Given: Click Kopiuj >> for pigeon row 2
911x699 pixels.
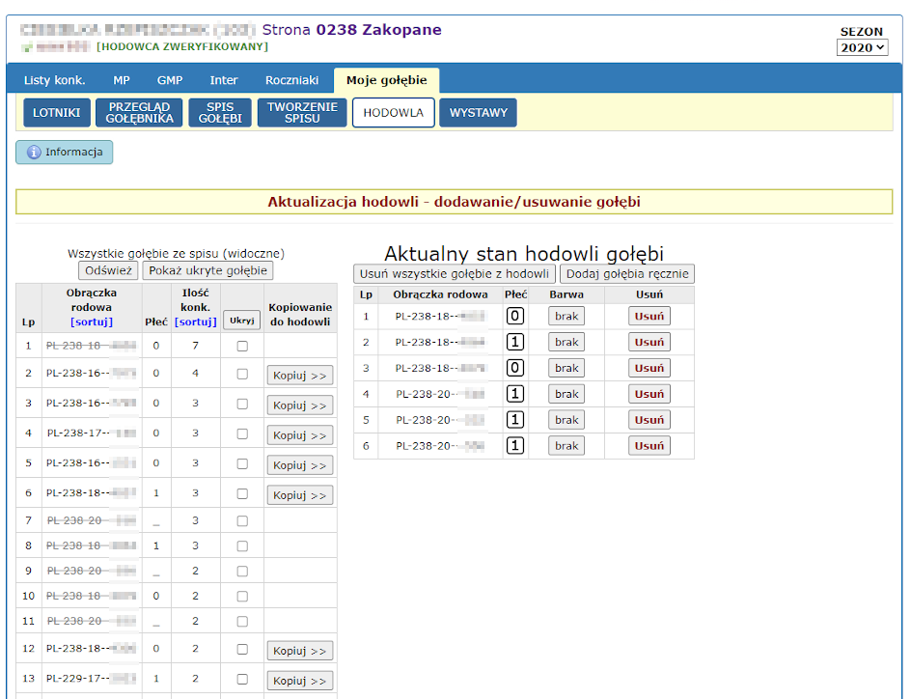Looking at the screenshot, I should (300, 375).
